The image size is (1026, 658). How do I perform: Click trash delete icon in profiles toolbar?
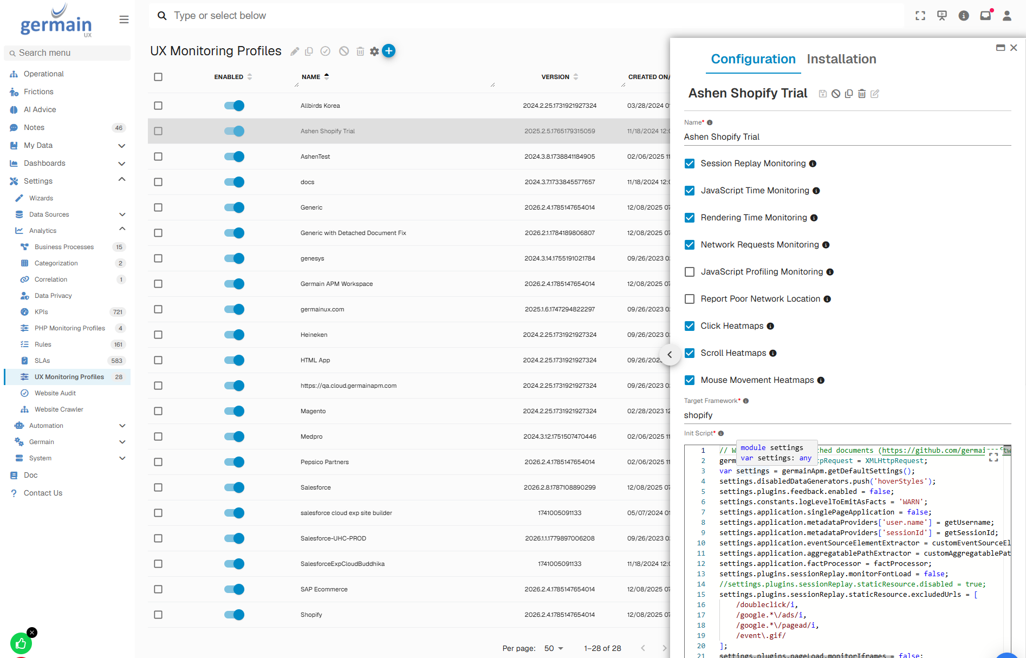360,51
